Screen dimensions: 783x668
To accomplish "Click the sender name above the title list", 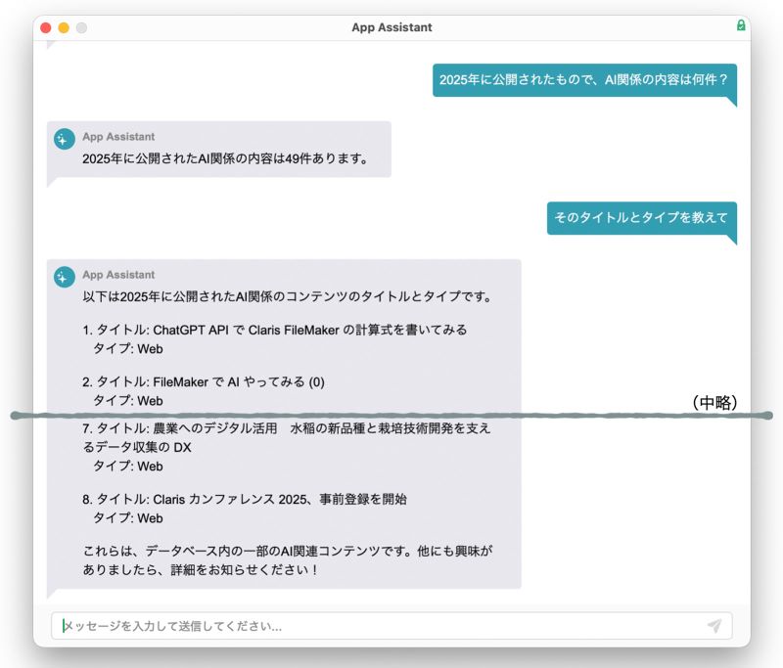I will pos(118,275).
